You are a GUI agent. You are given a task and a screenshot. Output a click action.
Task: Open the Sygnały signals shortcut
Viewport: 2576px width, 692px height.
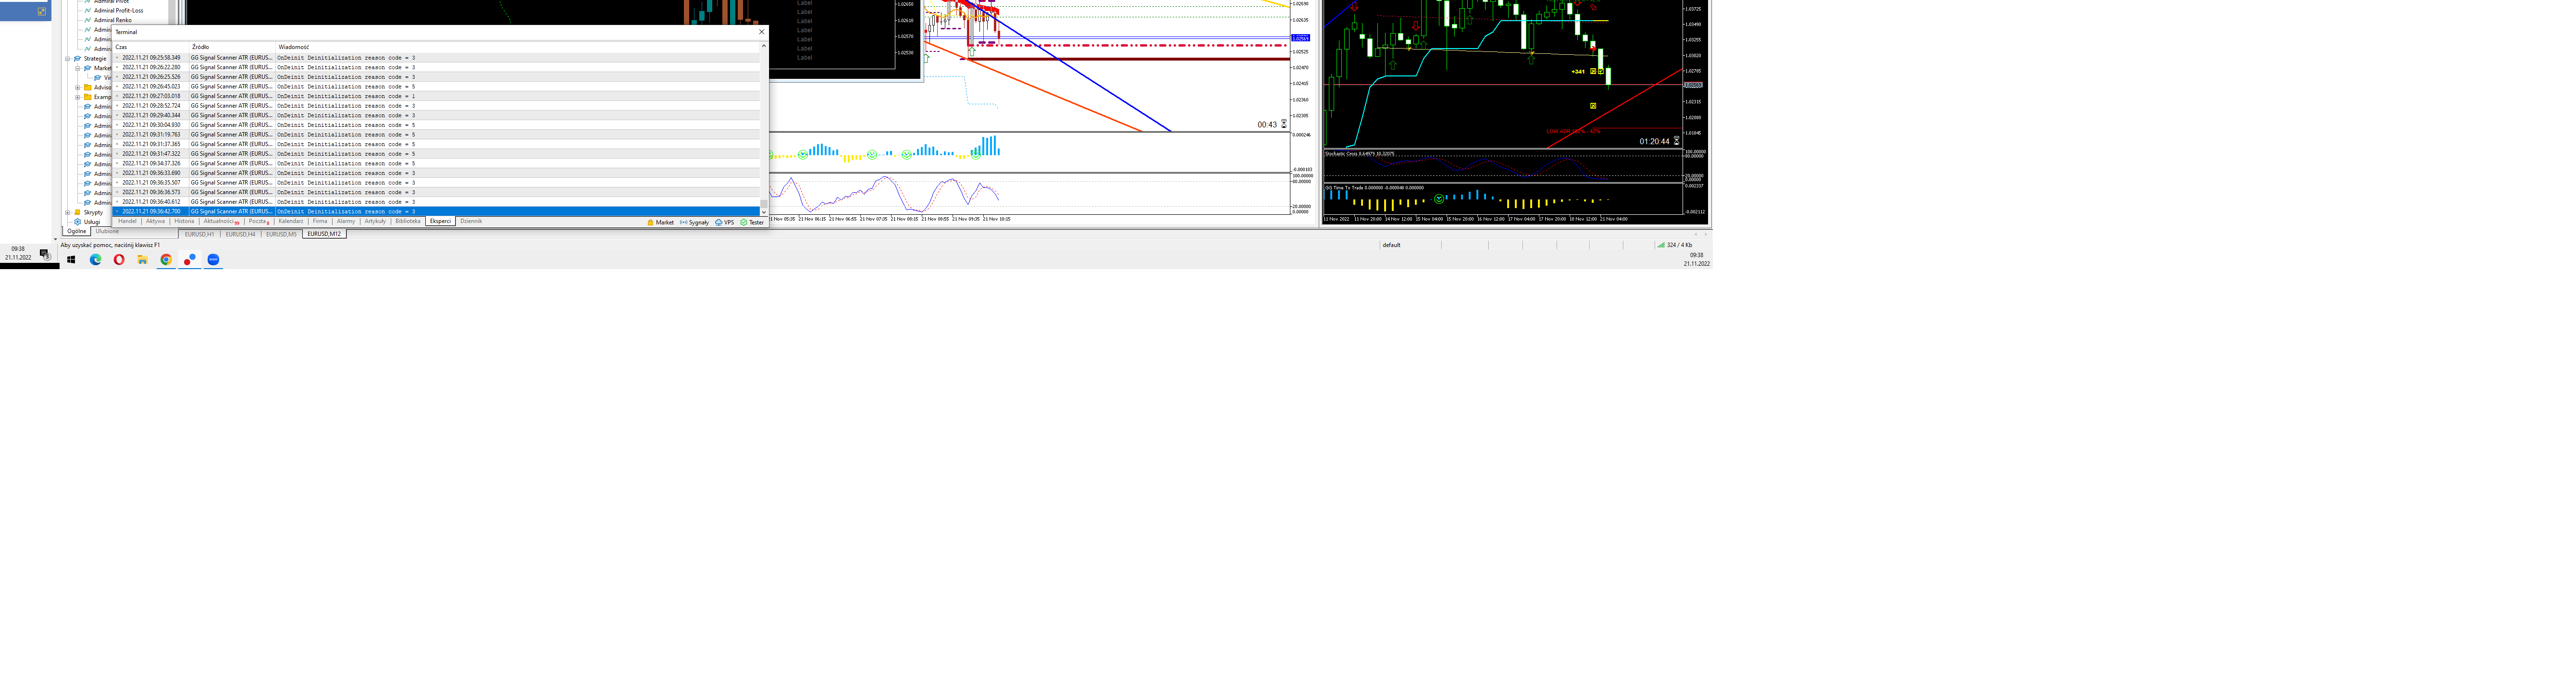(x=695, y=223)
